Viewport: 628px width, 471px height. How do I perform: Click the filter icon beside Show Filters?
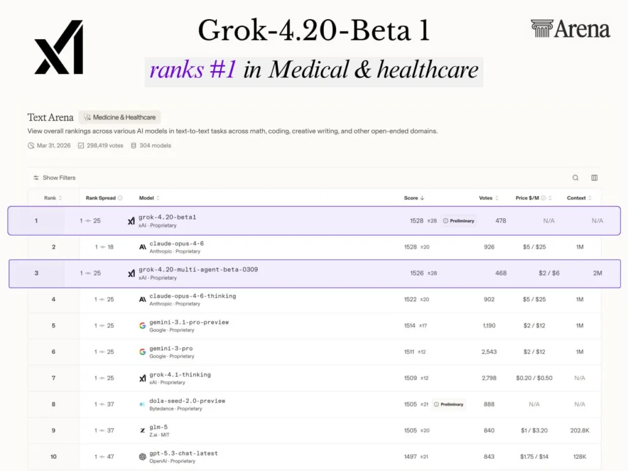36,177
